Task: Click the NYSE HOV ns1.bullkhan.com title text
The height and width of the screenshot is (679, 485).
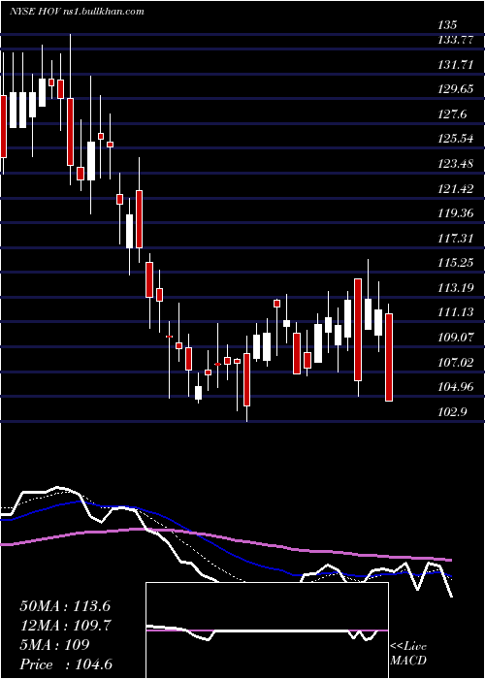Action: [x=77, y=12]
